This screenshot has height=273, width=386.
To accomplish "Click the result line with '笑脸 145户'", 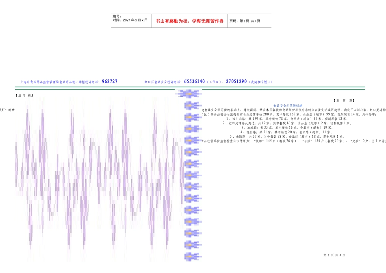I will click(x=294, y=141).
